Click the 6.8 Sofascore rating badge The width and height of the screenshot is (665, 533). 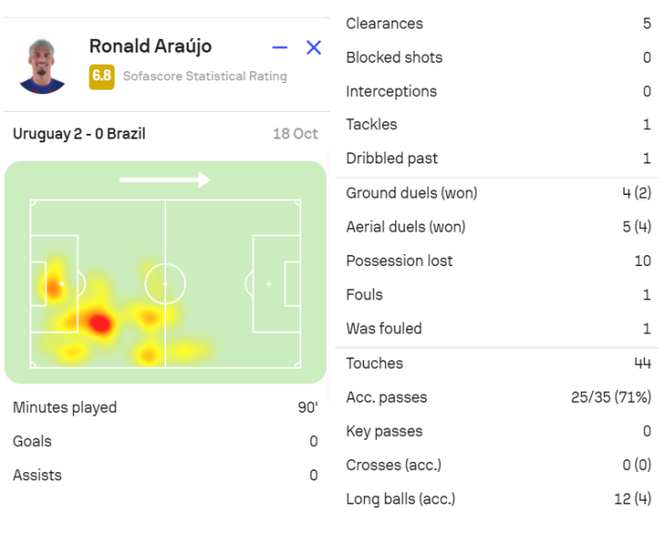coord(102,77)
